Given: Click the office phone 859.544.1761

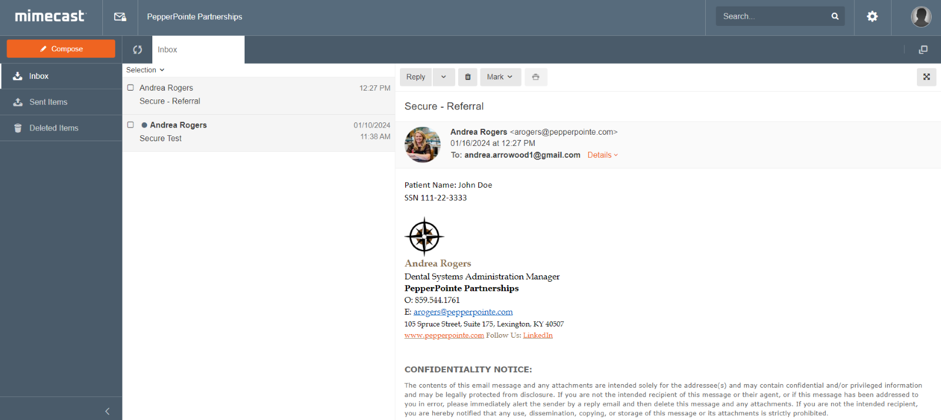Looking at the screenshot, I should click(437, 301).
